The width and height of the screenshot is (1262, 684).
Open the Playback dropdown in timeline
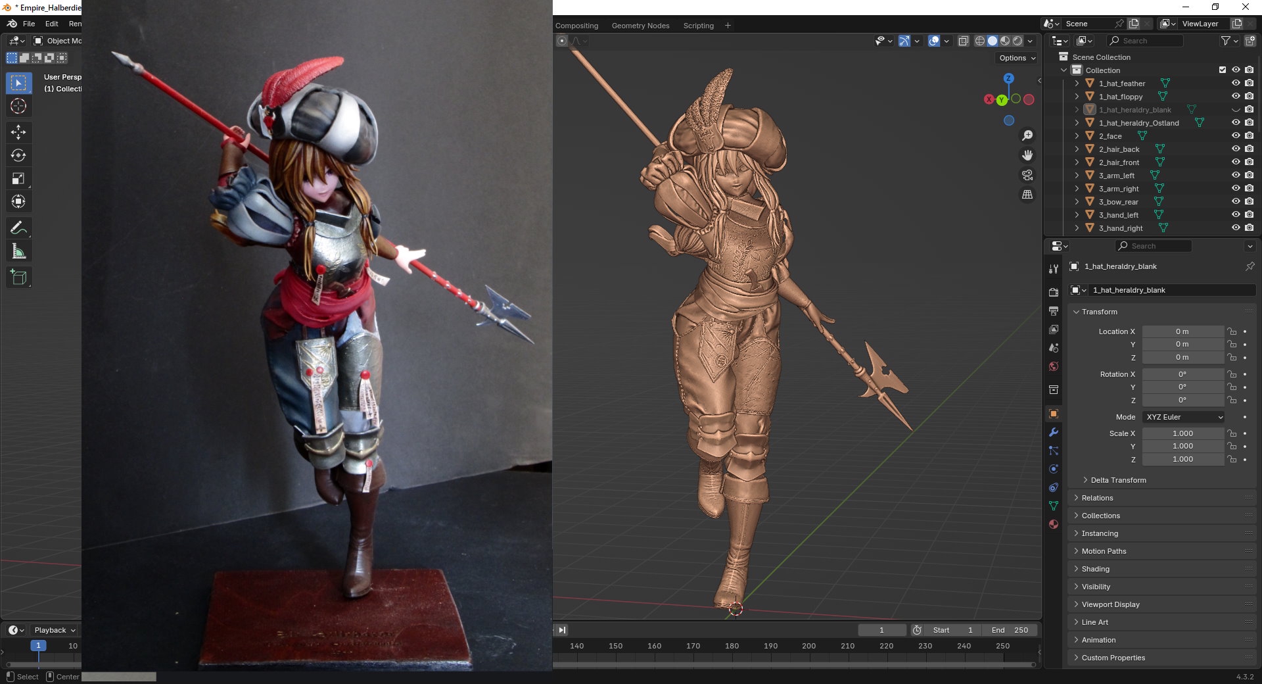tap(55, 630)
